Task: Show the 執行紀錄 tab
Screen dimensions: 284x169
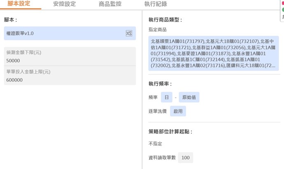Action: tap(155, 4)
